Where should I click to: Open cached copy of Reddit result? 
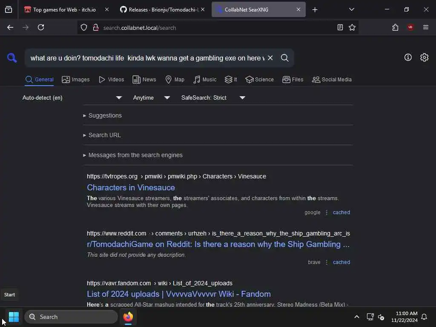pyautogui.click(x=341, y=262)
